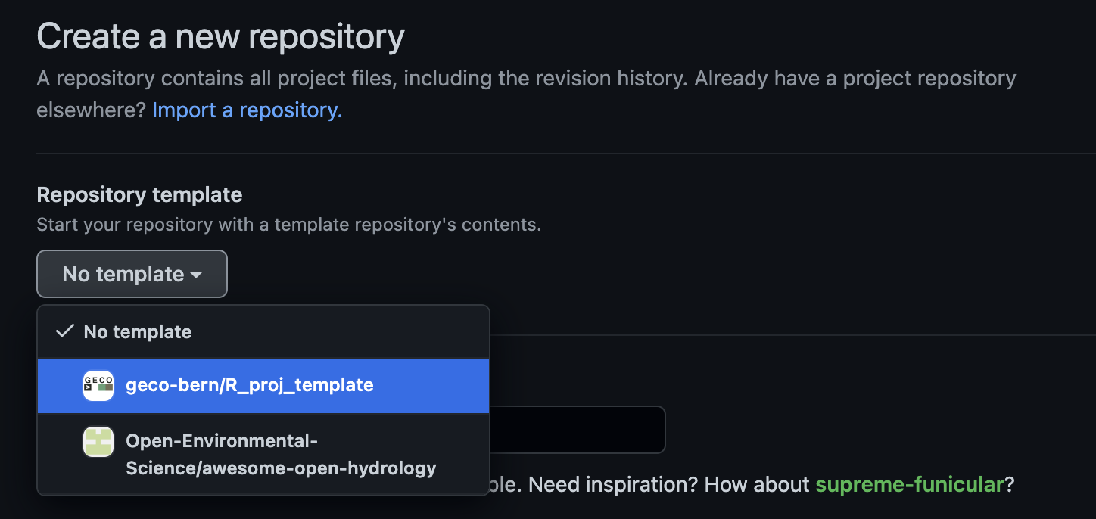This screenshot has height=519, width=1096.
Task: Select geco-bern/R_proj_template from the list
Action: tap(250, 385)
